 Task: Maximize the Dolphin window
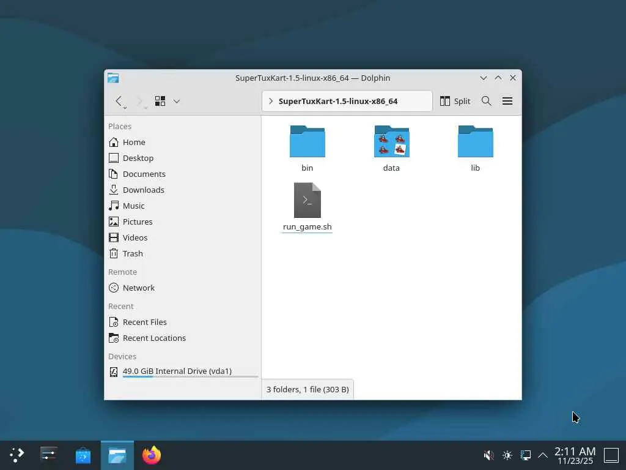[498, 78]
